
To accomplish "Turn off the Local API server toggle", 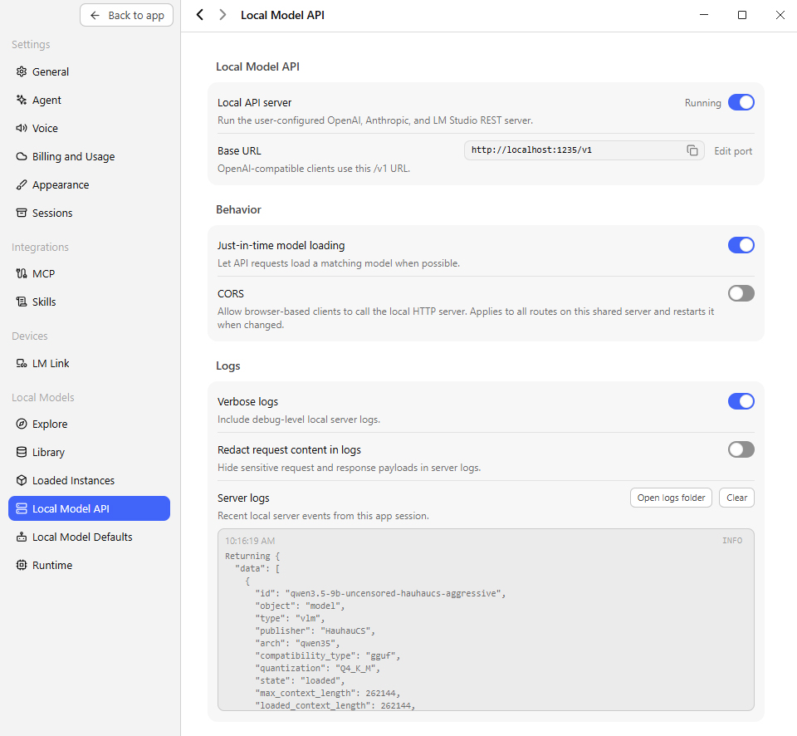I will coord(741,102).
